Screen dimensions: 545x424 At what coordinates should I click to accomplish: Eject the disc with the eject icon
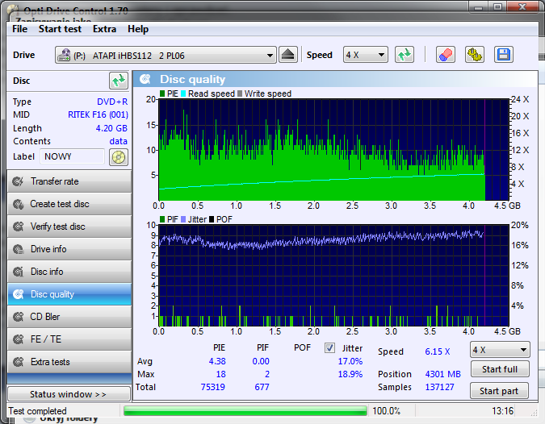(x=287, y=55)
